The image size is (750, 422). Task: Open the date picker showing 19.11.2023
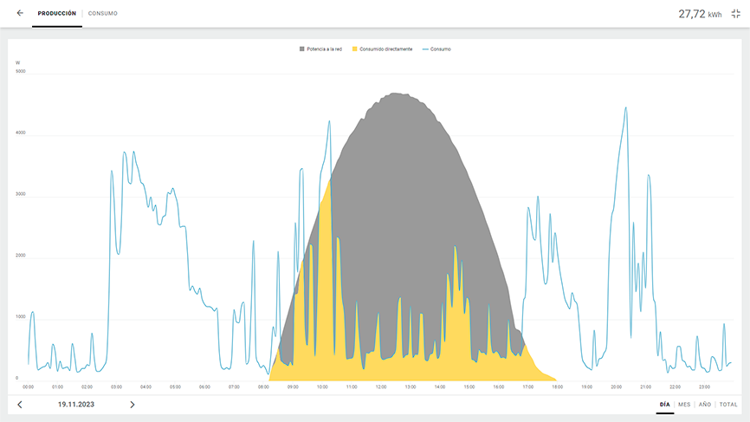(76, 405)
